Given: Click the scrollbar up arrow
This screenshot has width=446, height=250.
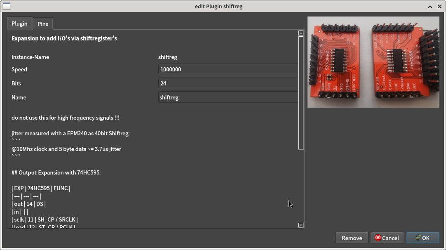Looking at the screenshot, I should pyautogui.click(x=300, y=33).
